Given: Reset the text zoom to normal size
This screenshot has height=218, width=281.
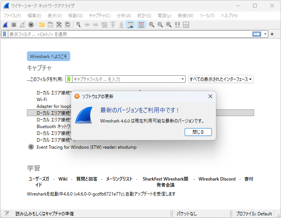Looking at the screenshot, I should [169, 25].
